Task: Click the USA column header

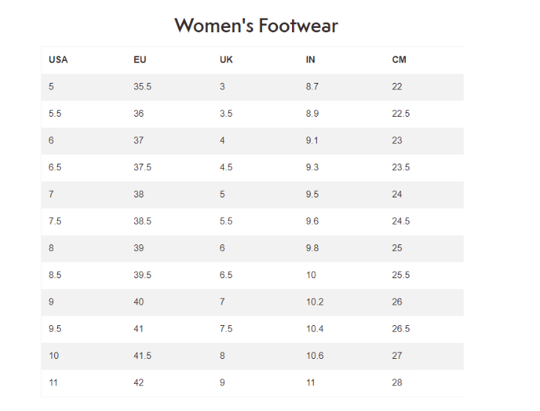Action: coord(58,59)
